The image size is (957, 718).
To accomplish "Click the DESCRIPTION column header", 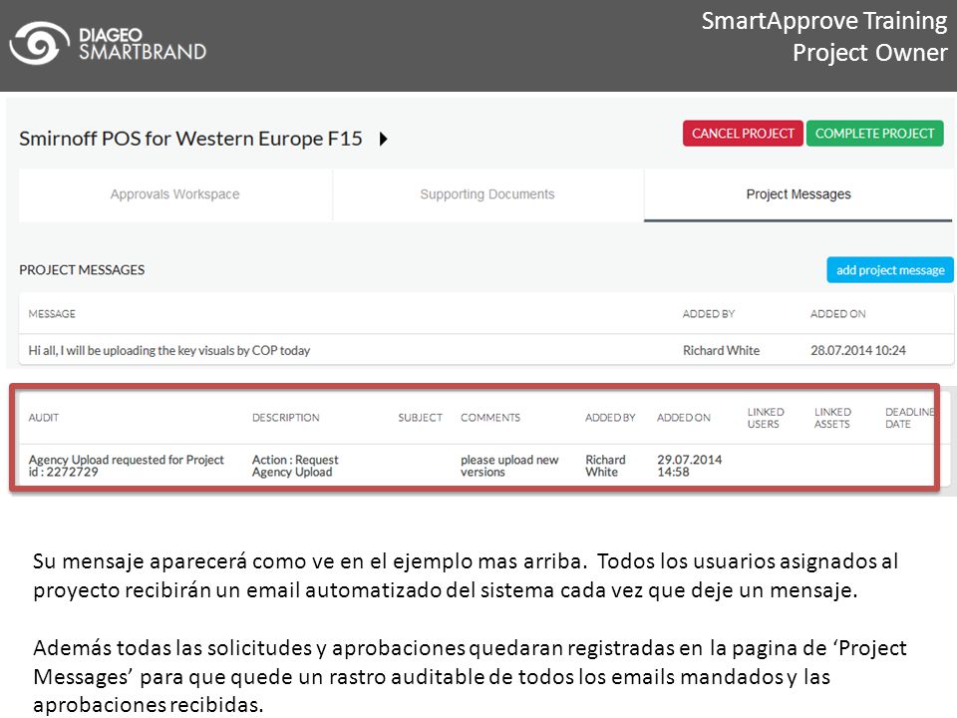I will click(286, 418).
